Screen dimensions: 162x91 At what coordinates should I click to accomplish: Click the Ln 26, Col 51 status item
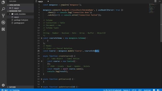click(112, 90)
